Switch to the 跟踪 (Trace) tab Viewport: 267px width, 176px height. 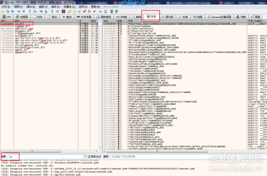click(256, 17)
